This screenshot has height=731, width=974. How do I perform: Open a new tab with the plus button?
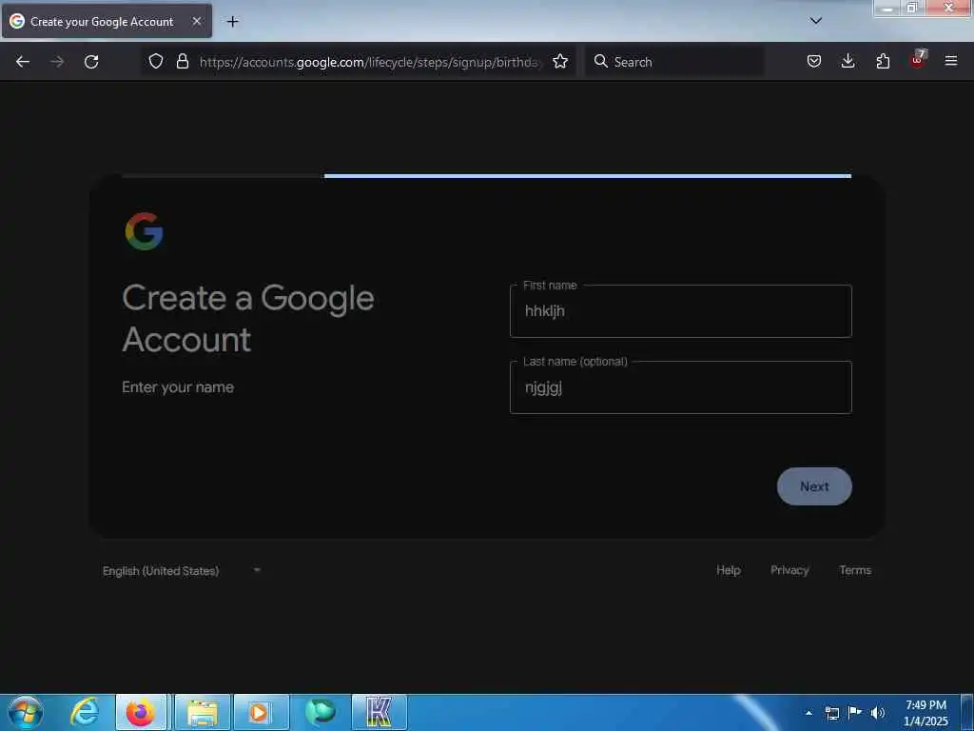[232, 22]
